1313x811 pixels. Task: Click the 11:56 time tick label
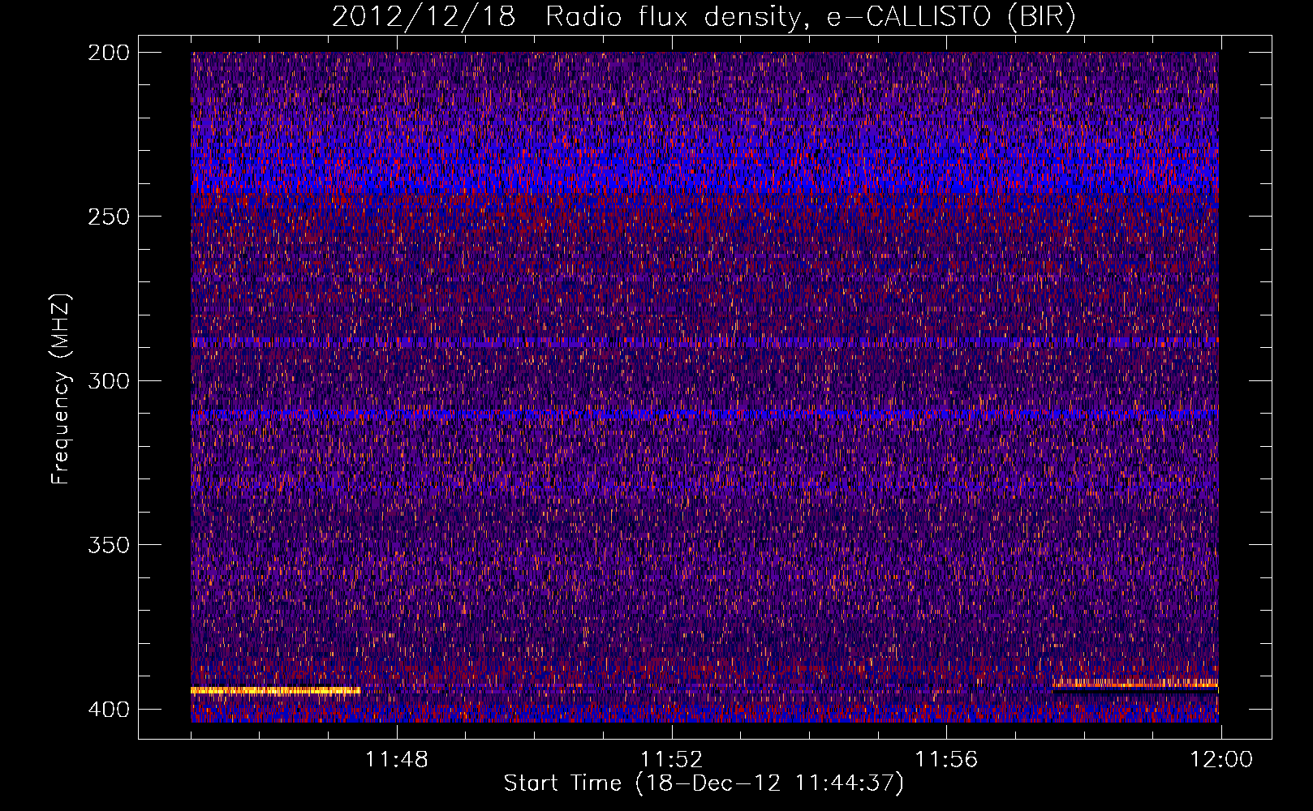(x=946, y=760)
